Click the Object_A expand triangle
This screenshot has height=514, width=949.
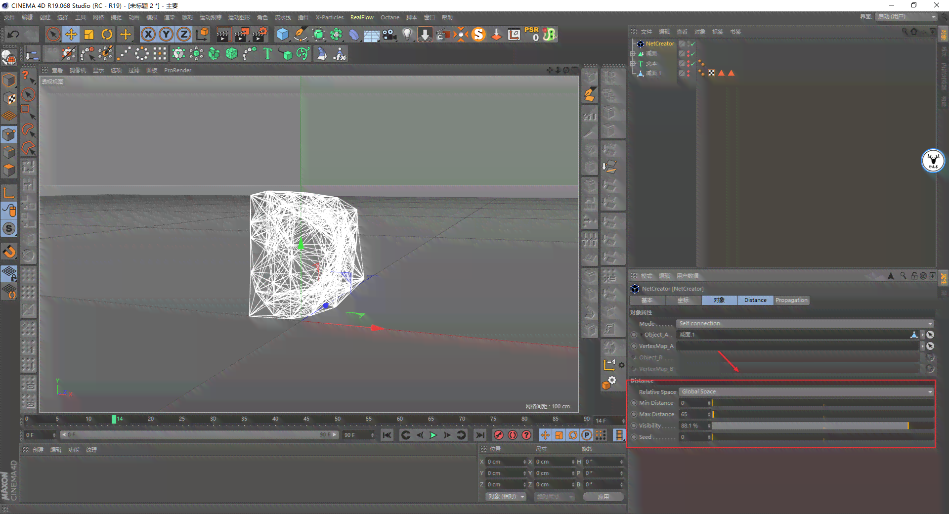point(641,335)
